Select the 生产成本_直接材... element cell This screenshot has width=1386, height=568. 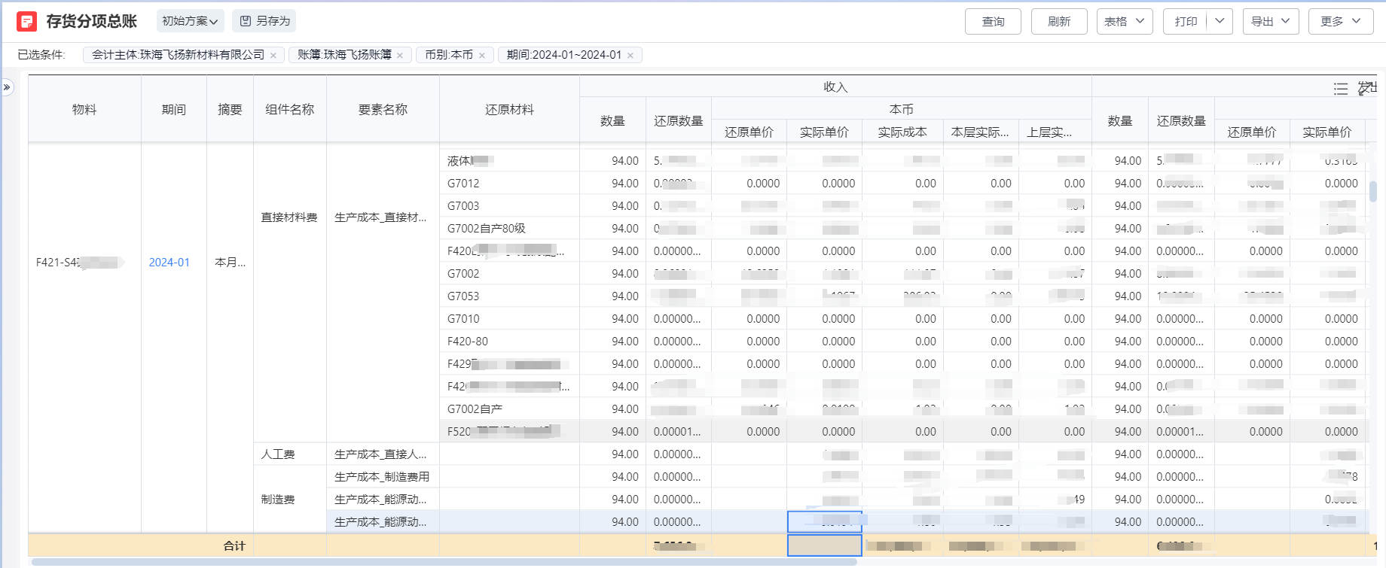point(383,217)
